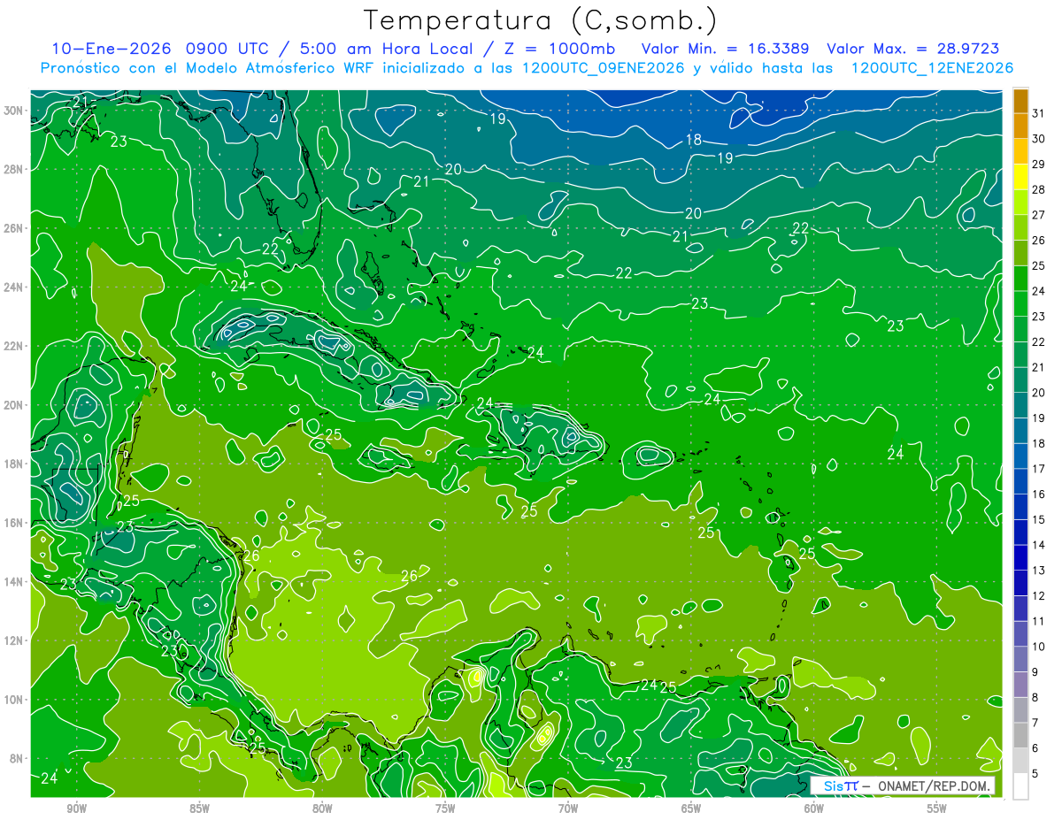Click the "30N" latitude axis label

pos(14,111)
